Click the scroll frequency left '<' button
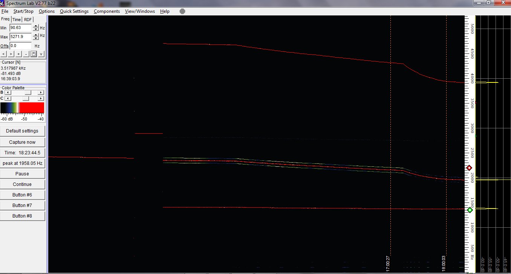The height and width of the screenshot is (274, 511). click(x=4, y=54)
